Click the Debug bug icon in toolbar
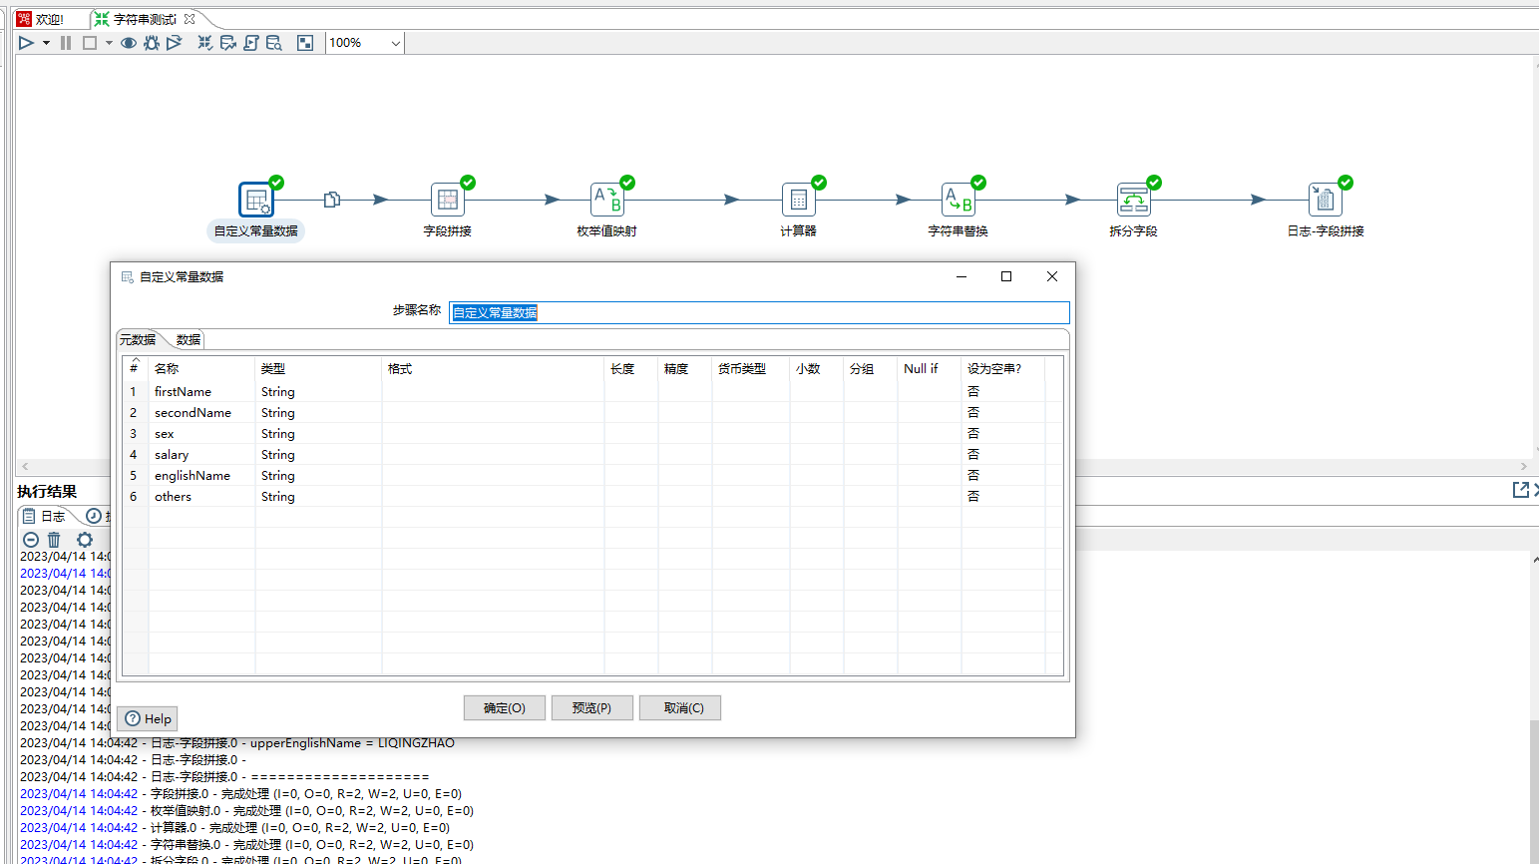 [x=152, y=43]
